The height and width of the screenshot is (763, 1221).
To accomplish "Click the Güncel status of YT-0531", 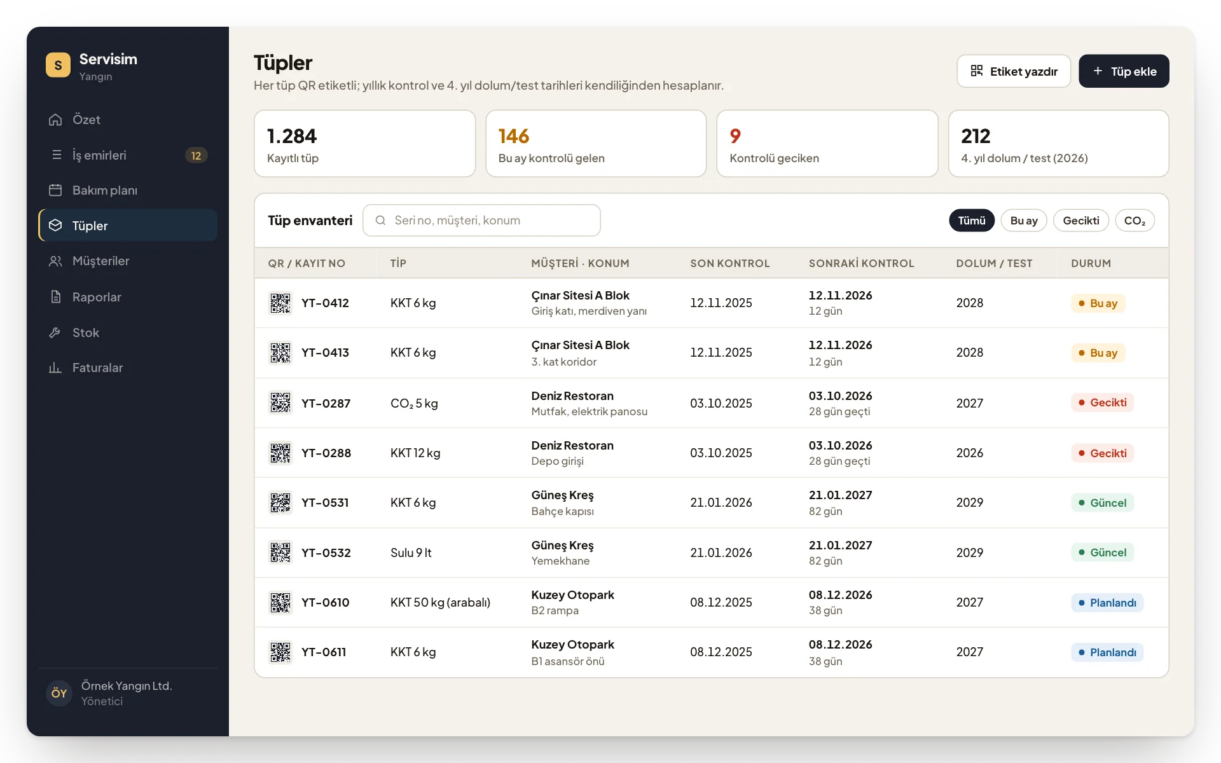I will (1103, 503).
